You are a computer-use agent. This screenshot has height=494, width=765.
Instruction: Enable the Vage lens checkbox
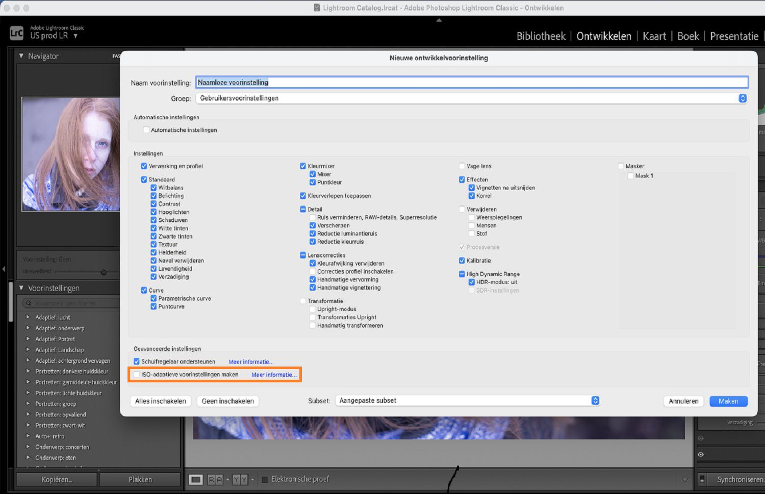click(x=462, y=166)
